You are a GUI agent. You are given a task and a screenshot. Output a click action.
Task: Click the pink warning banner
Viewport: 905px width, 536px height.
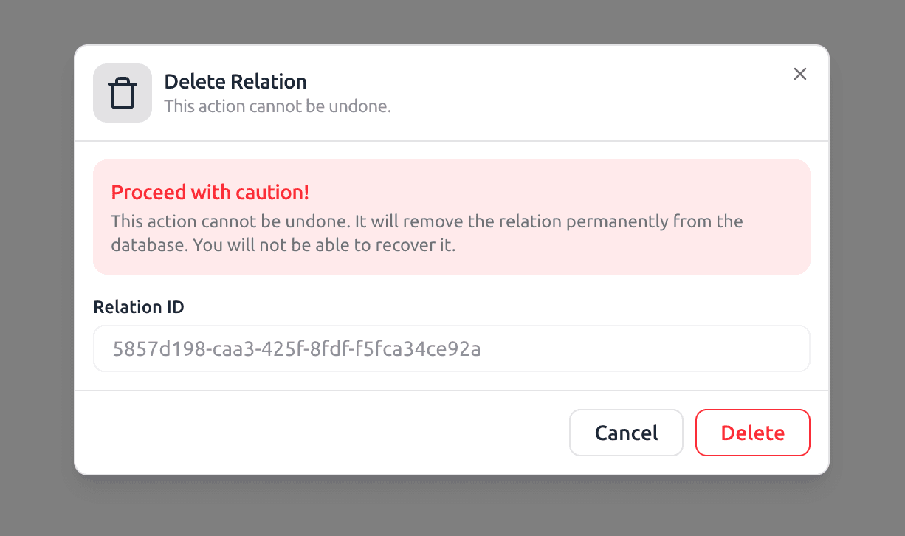tap(451, 216)
